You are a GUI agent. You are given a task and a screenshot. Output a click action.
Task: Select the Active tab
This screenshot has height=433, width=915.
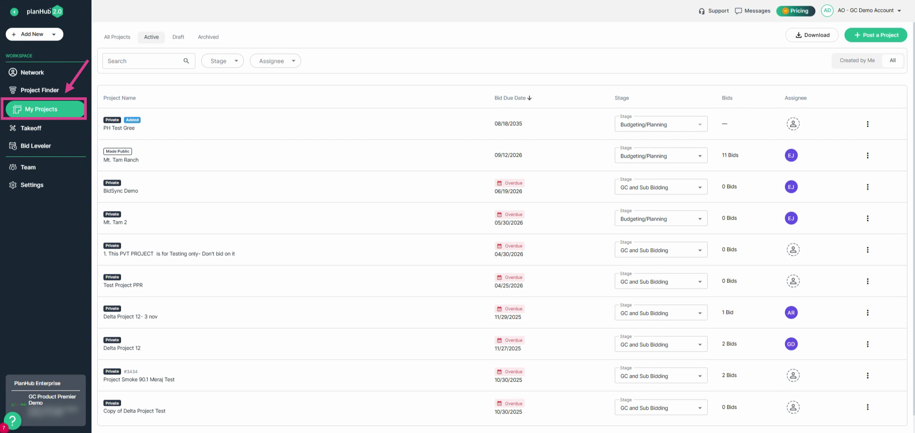tap(152, 37)
